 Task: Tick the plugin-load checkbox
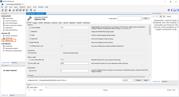point(30,39)
